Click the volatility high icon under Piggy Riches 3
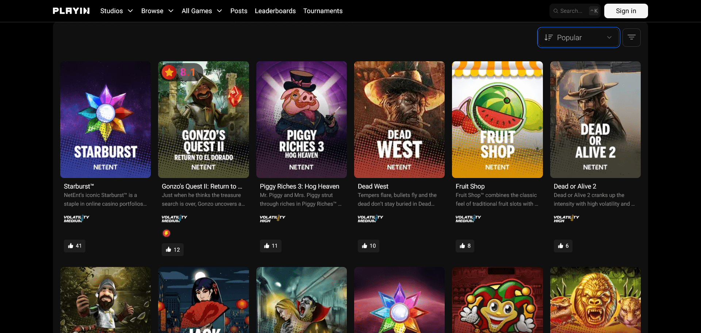701x333 pixels. 272,219
